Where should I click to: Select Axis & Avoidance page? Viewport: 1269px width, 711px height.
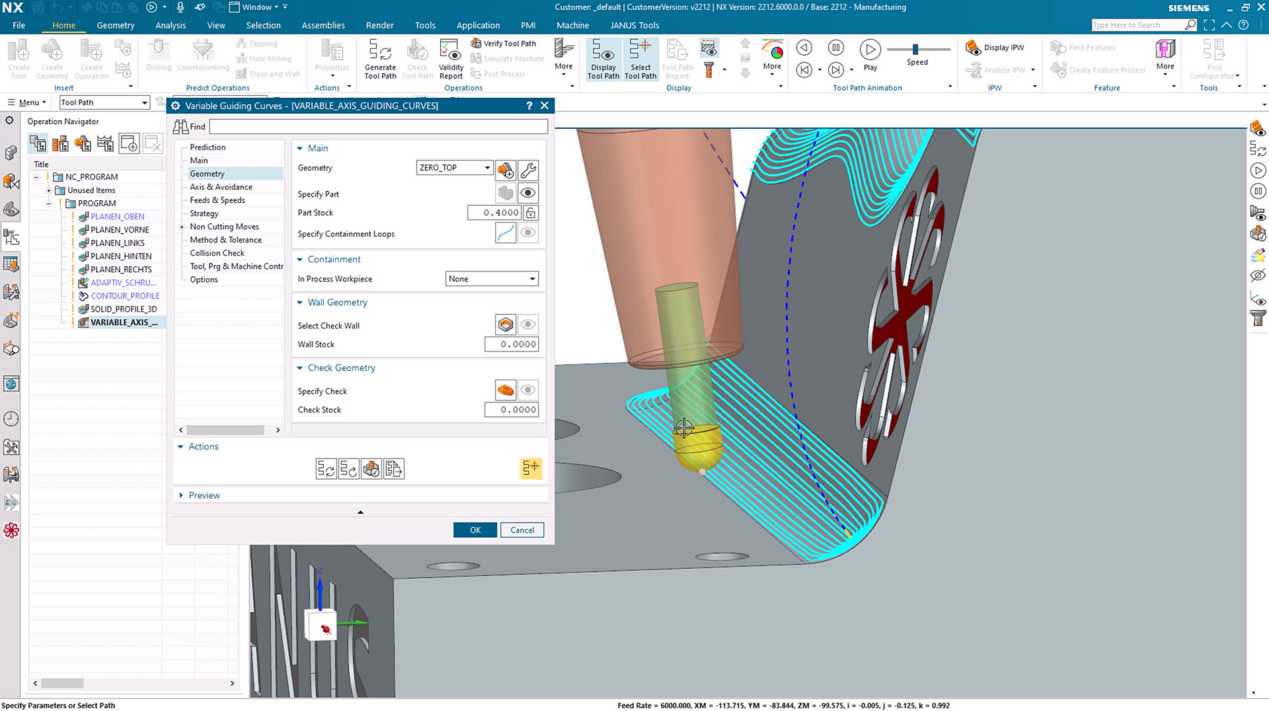tap(221, 187)
